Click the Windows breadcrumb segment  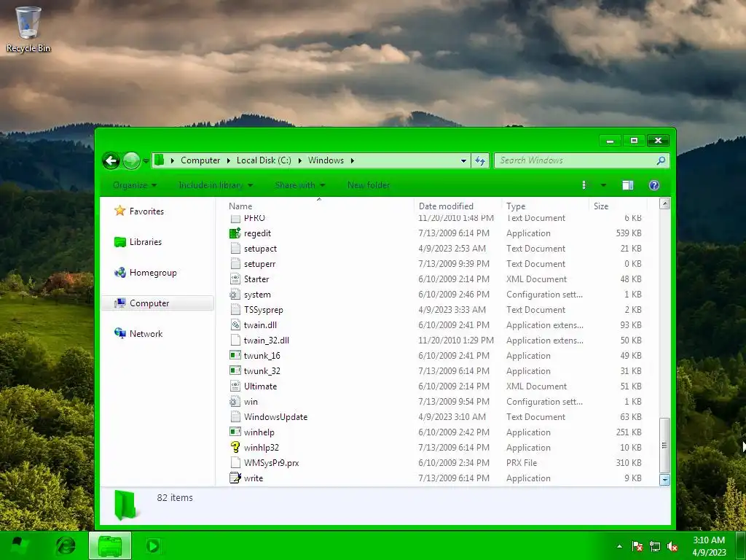click(x=326, y=160)
